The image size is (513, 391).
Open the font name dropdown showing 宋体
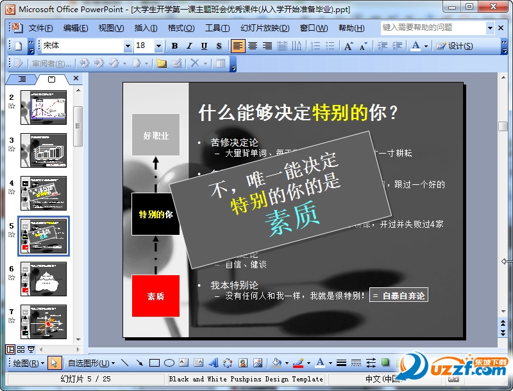(128, 46)
